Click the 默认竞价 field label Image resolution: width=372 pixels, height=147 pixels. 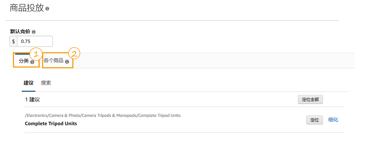20,32
